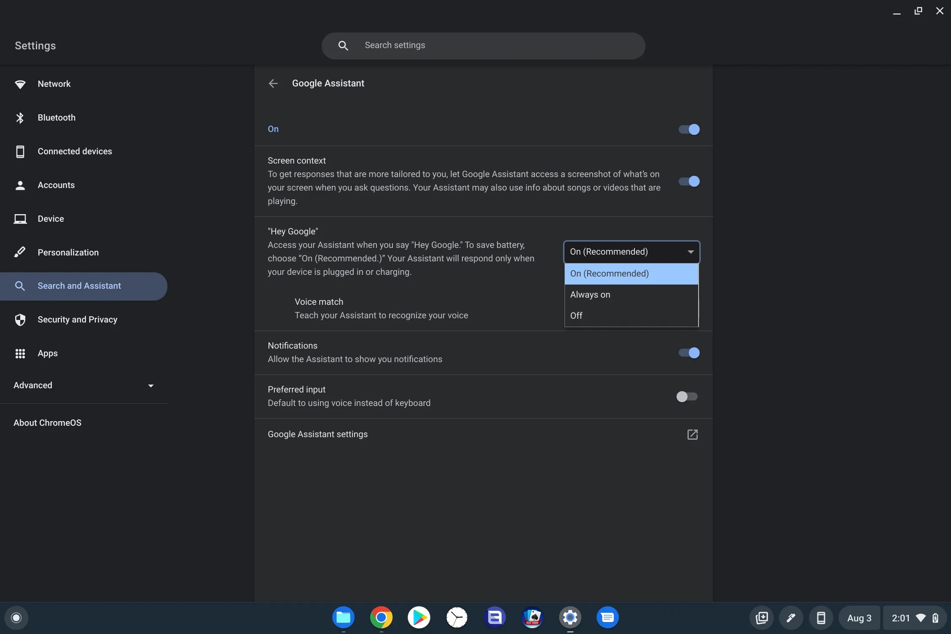Image resolution: width=951 pixels, height=634 pixels.
Task: Open the stylus tools tray icon
Action: [791, 618]
